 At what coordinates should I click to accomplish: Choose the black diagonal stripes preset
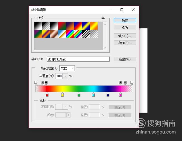tap(86, 34)
